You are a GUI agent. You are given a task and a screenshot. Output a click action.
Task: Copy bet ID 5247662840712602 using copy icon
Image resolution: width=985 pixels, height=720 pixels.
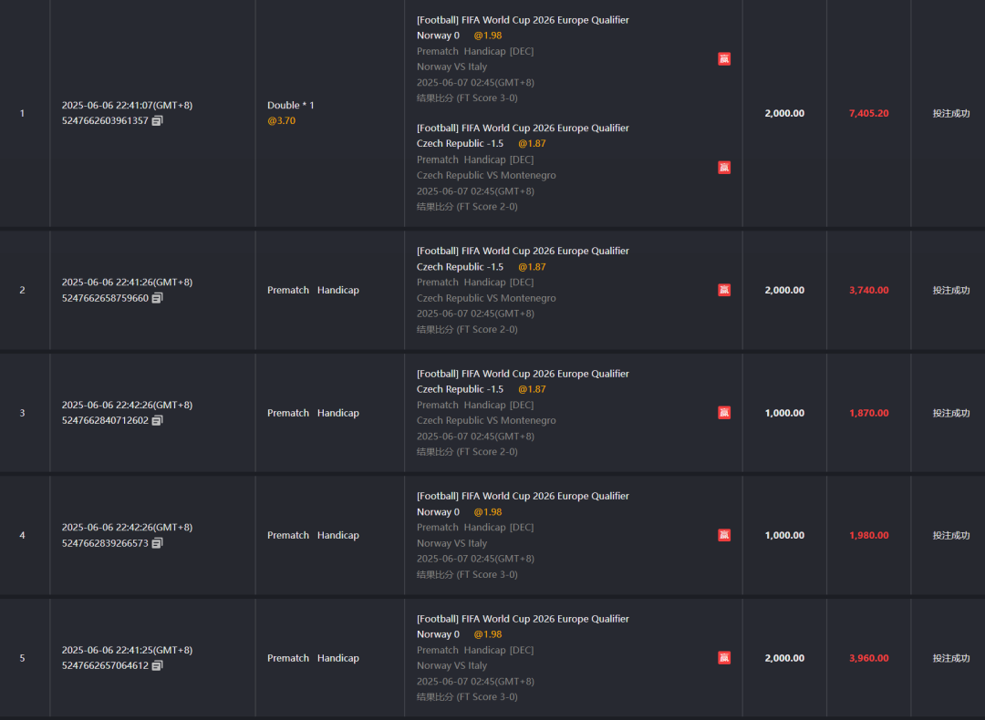click(157, 421)
